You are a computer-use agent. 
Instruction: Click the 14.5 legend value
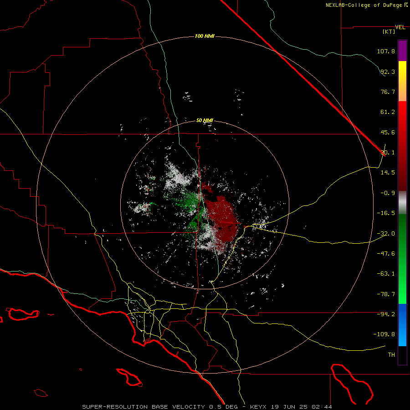click(x=388, y=173)
